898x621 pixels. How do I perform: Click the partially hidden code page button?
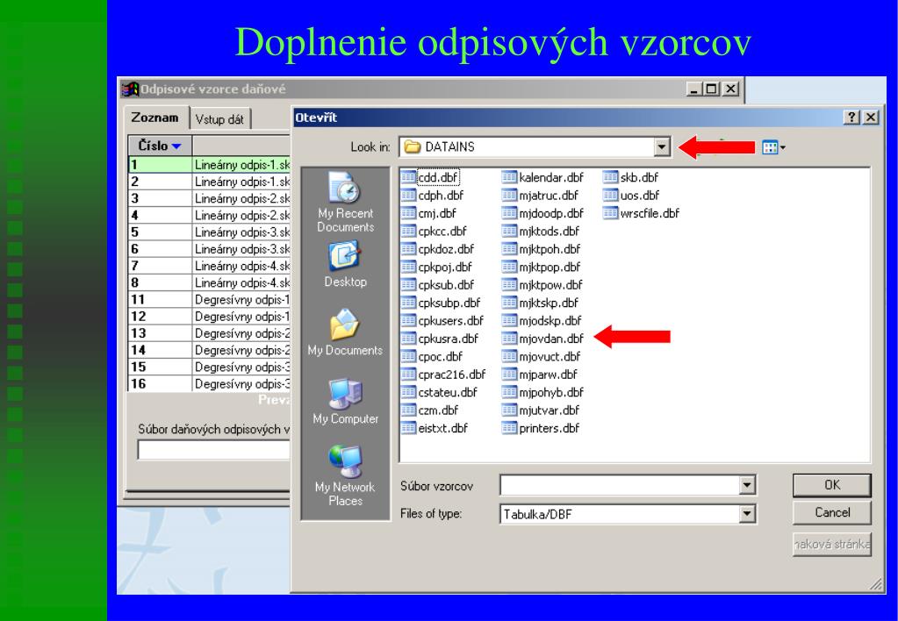click(x=832, y=545)
